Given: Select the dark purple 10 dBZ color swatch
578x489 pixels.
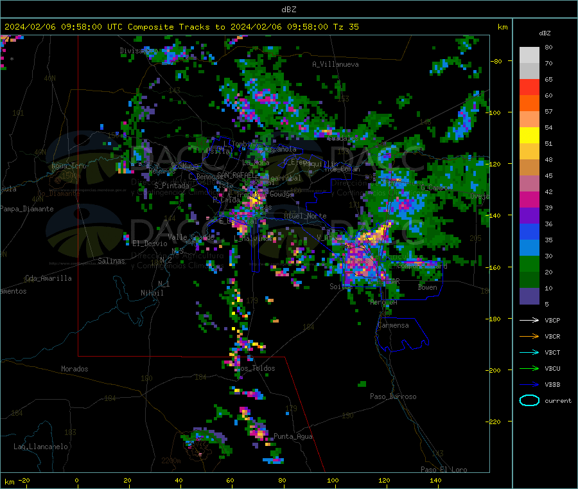Looking at the screenshot, I should tap(529, 296).
